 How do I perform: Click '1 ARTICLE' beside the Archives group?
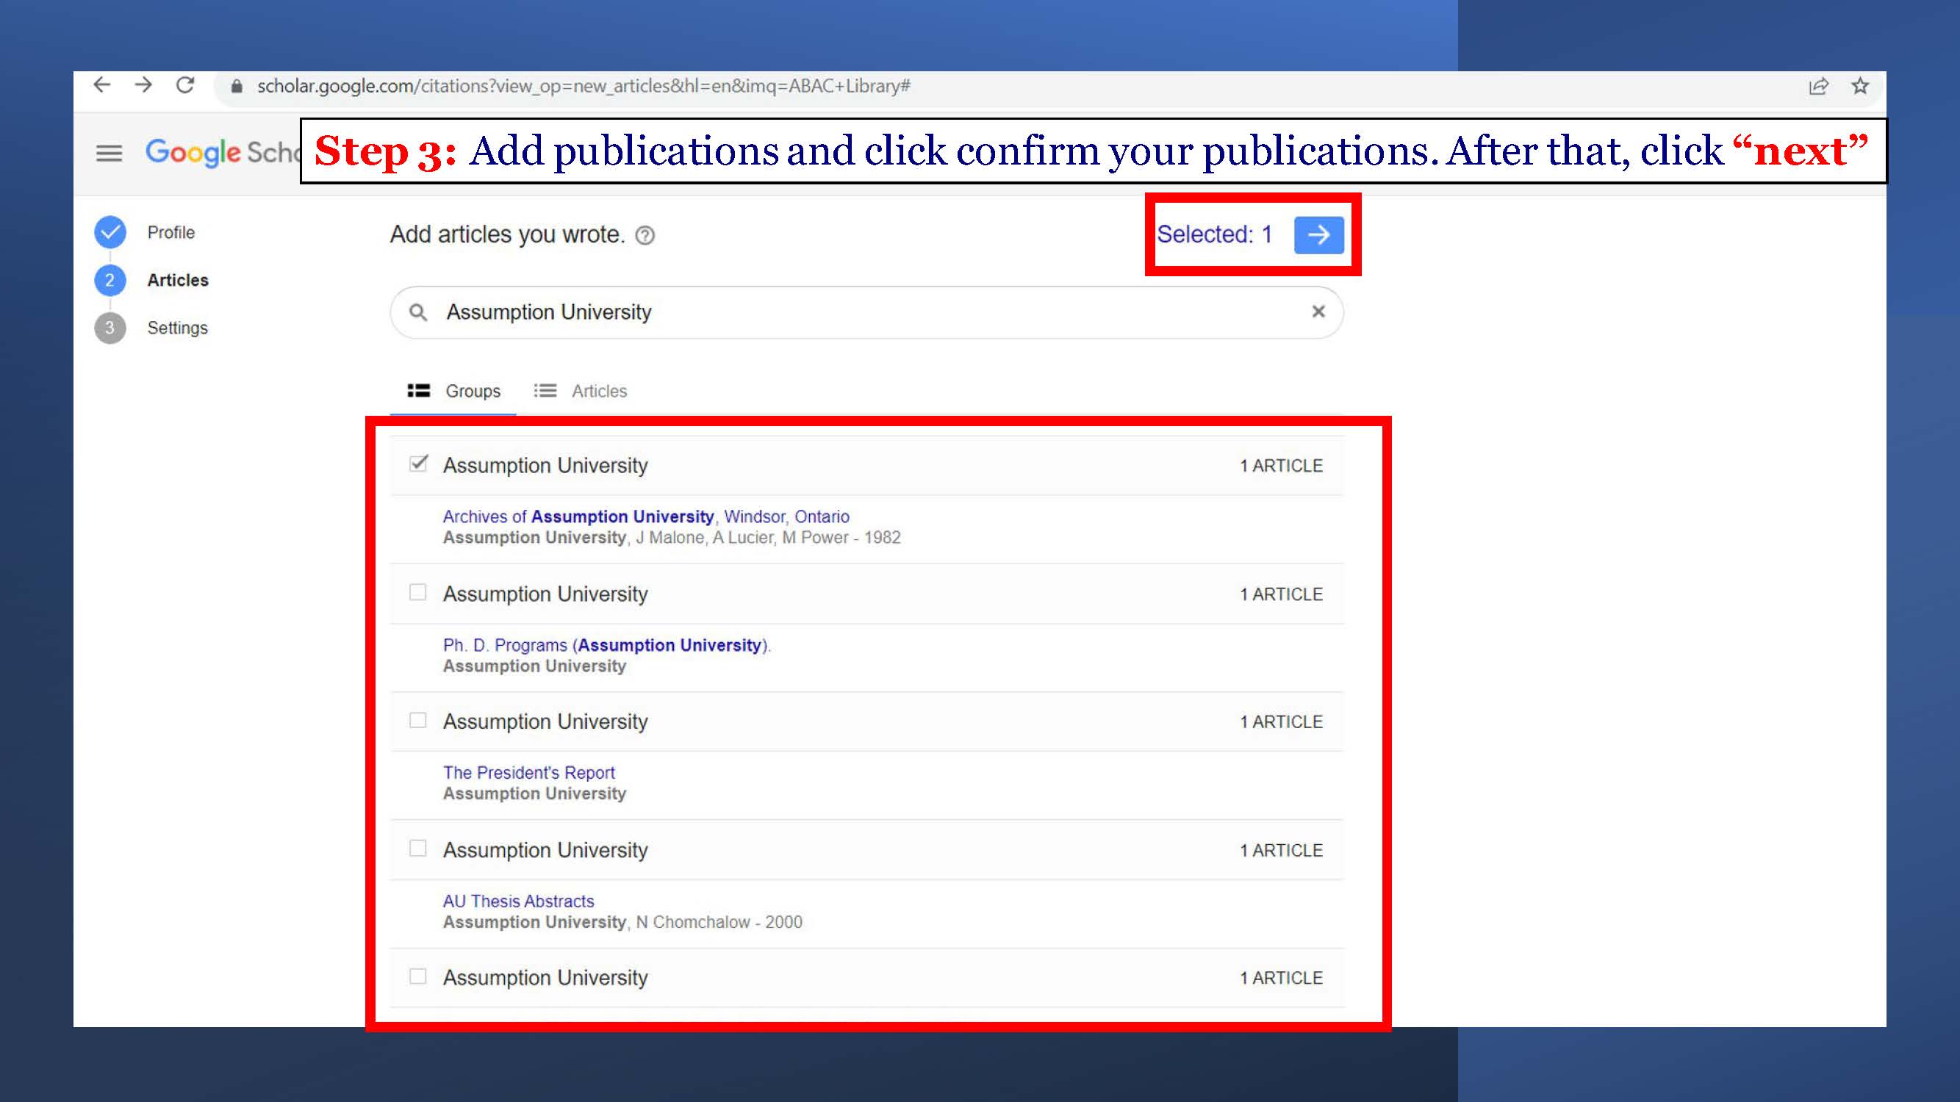[x=1281, y=466]
